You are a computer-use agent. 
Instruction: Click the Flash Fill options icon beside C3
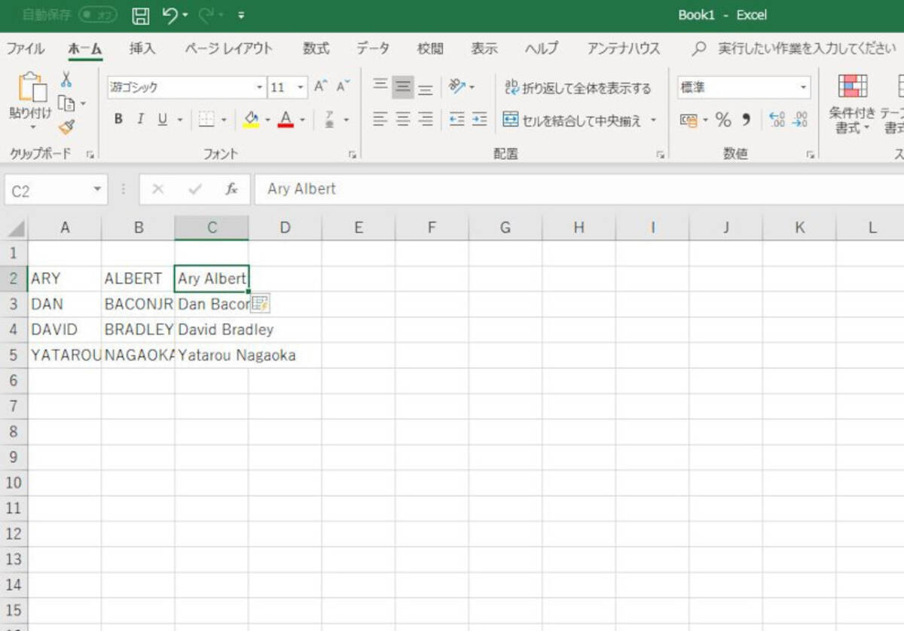261,304
